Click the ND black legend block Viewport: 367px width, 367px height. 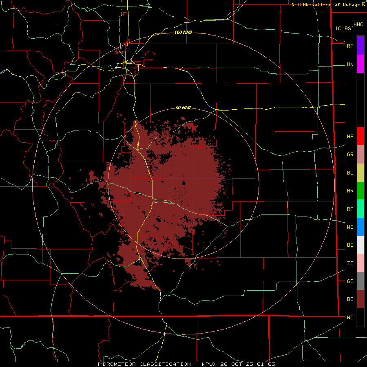(x=360, y=317)
